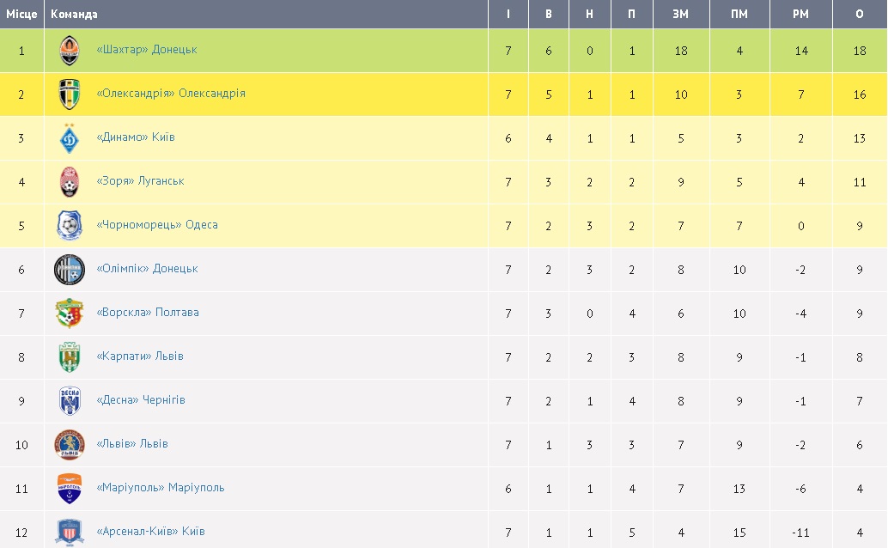Click the Oleksandriya club logo
The width and height of the screenshot is (888, 548).
70,94
